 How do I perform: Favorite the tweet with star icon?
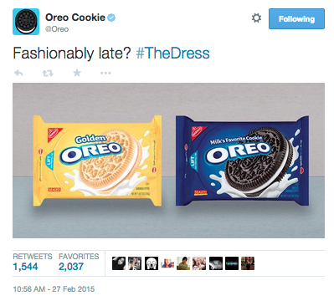(77, 73)
